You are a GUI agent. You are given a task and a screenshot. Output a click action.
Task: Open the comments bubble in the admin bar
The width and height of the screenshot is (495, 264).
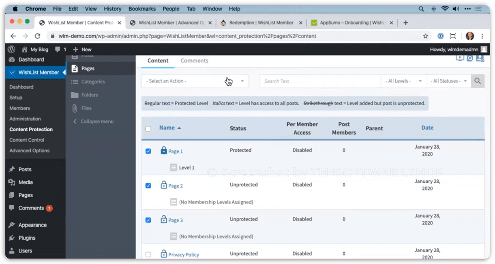point(58,50)
